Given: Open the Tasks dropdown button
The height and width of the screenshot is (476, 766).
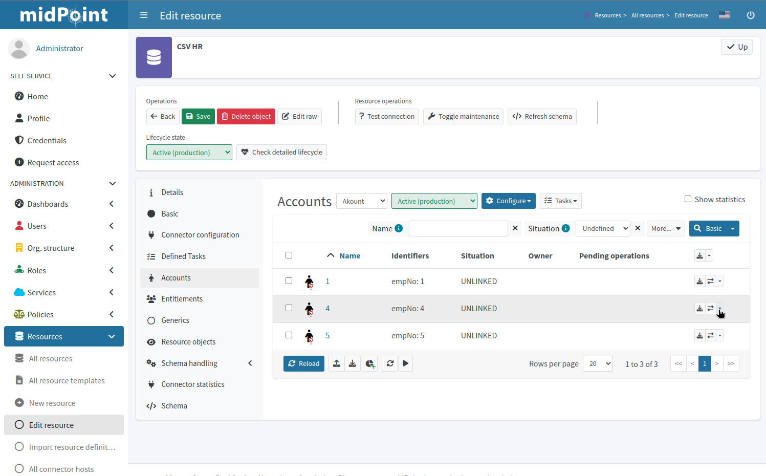Looking at the screenshot, I should [561, 201].
